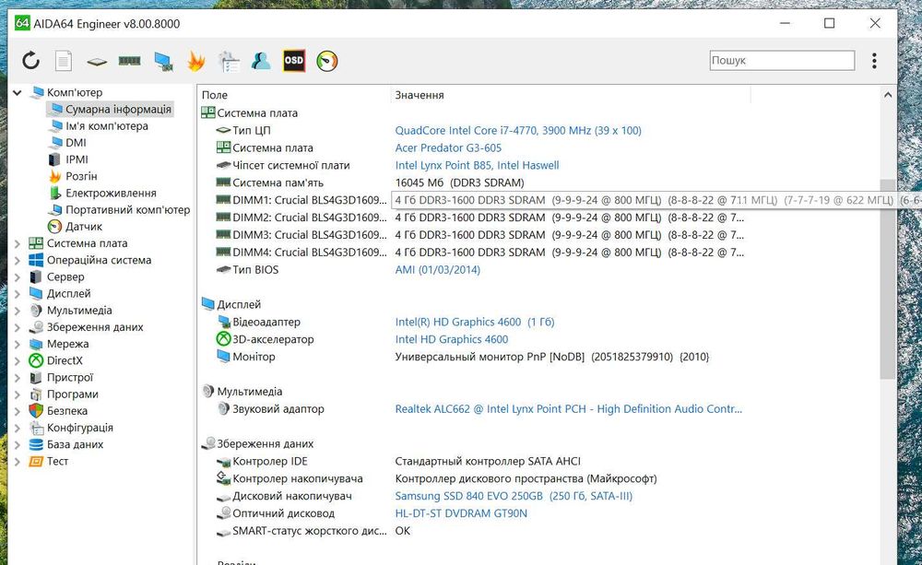Click the CPU chip toolbar icon
Screen dimensions: 922x565
tap(97, 61)
